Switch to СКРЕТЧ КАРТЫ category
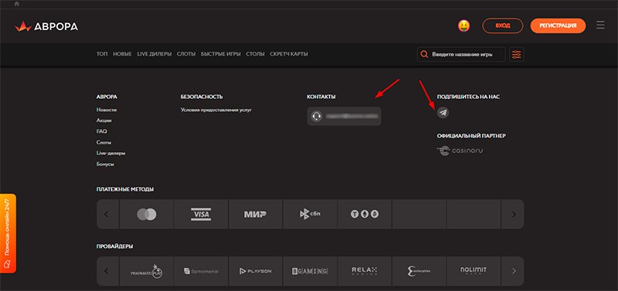The image size is (618, 291). pyautogui.click(x=289, y=54)
